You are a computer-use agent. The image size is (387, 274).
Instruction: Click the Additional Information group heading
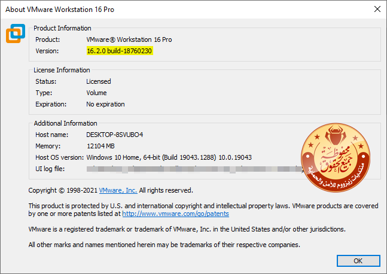[x=65, y=123]
